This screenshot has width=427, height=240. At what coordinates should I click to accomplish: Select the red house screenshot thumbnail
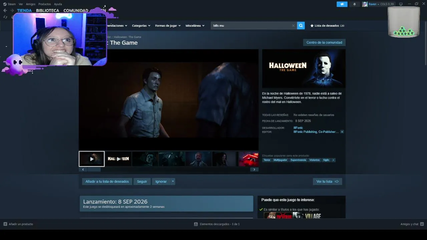249,159
